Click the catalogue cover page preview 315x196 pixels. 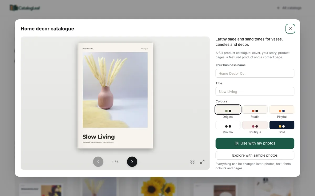(x=115, y=95)
